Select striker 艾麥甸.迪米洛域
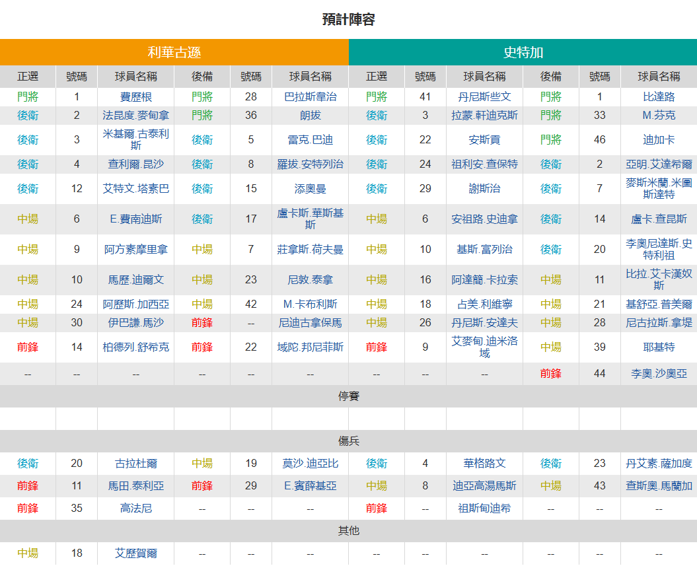The width and height of the screenshot is (697, 566). (x=484, y=347)
